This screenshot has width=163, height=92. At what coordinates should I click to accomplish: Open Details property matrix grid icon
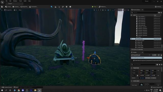pos(157,65)
